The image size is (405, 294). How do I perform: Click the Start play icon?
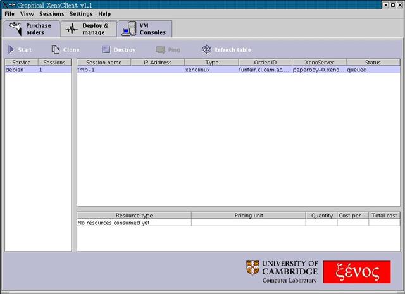[x=11, y=49]
